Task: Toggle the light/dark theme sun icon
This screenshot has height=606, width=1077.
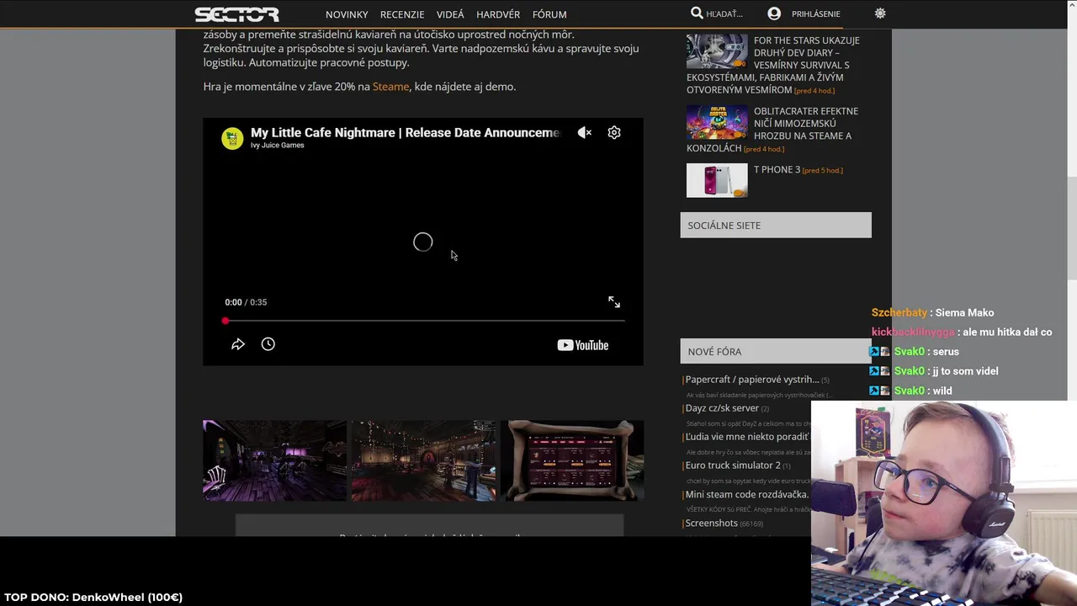Action: [880, 13]
